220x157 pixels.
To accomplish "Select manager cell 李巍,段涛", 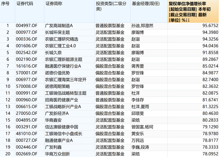I will click(x=140, y=147).
